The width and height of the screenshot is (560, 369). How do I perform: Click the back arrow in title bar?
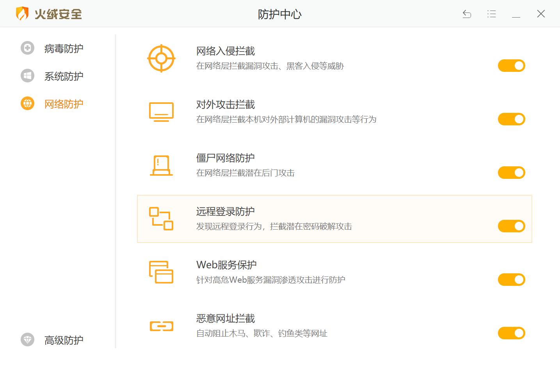(x=467, y=14)
